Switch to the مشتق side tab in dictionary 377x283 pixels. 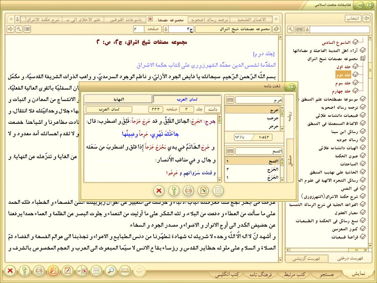point(290,161)
